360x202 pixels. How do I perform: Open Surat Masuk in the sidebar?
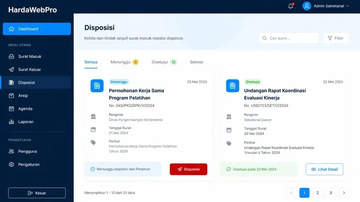pos(37,56)
